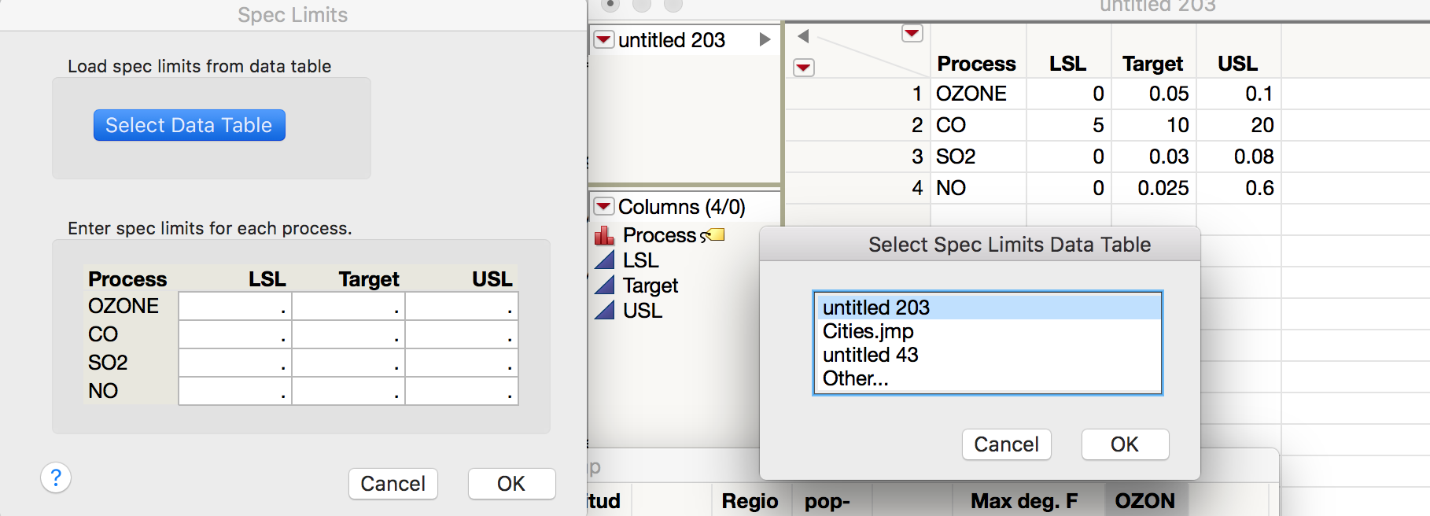Click the Target continuous column icon
Screen dimensions: 1430x516
coord(604,286)
